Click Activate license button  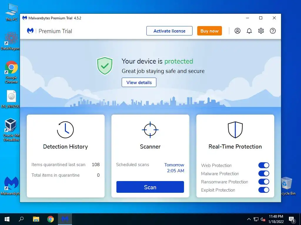tap(169, 31)
